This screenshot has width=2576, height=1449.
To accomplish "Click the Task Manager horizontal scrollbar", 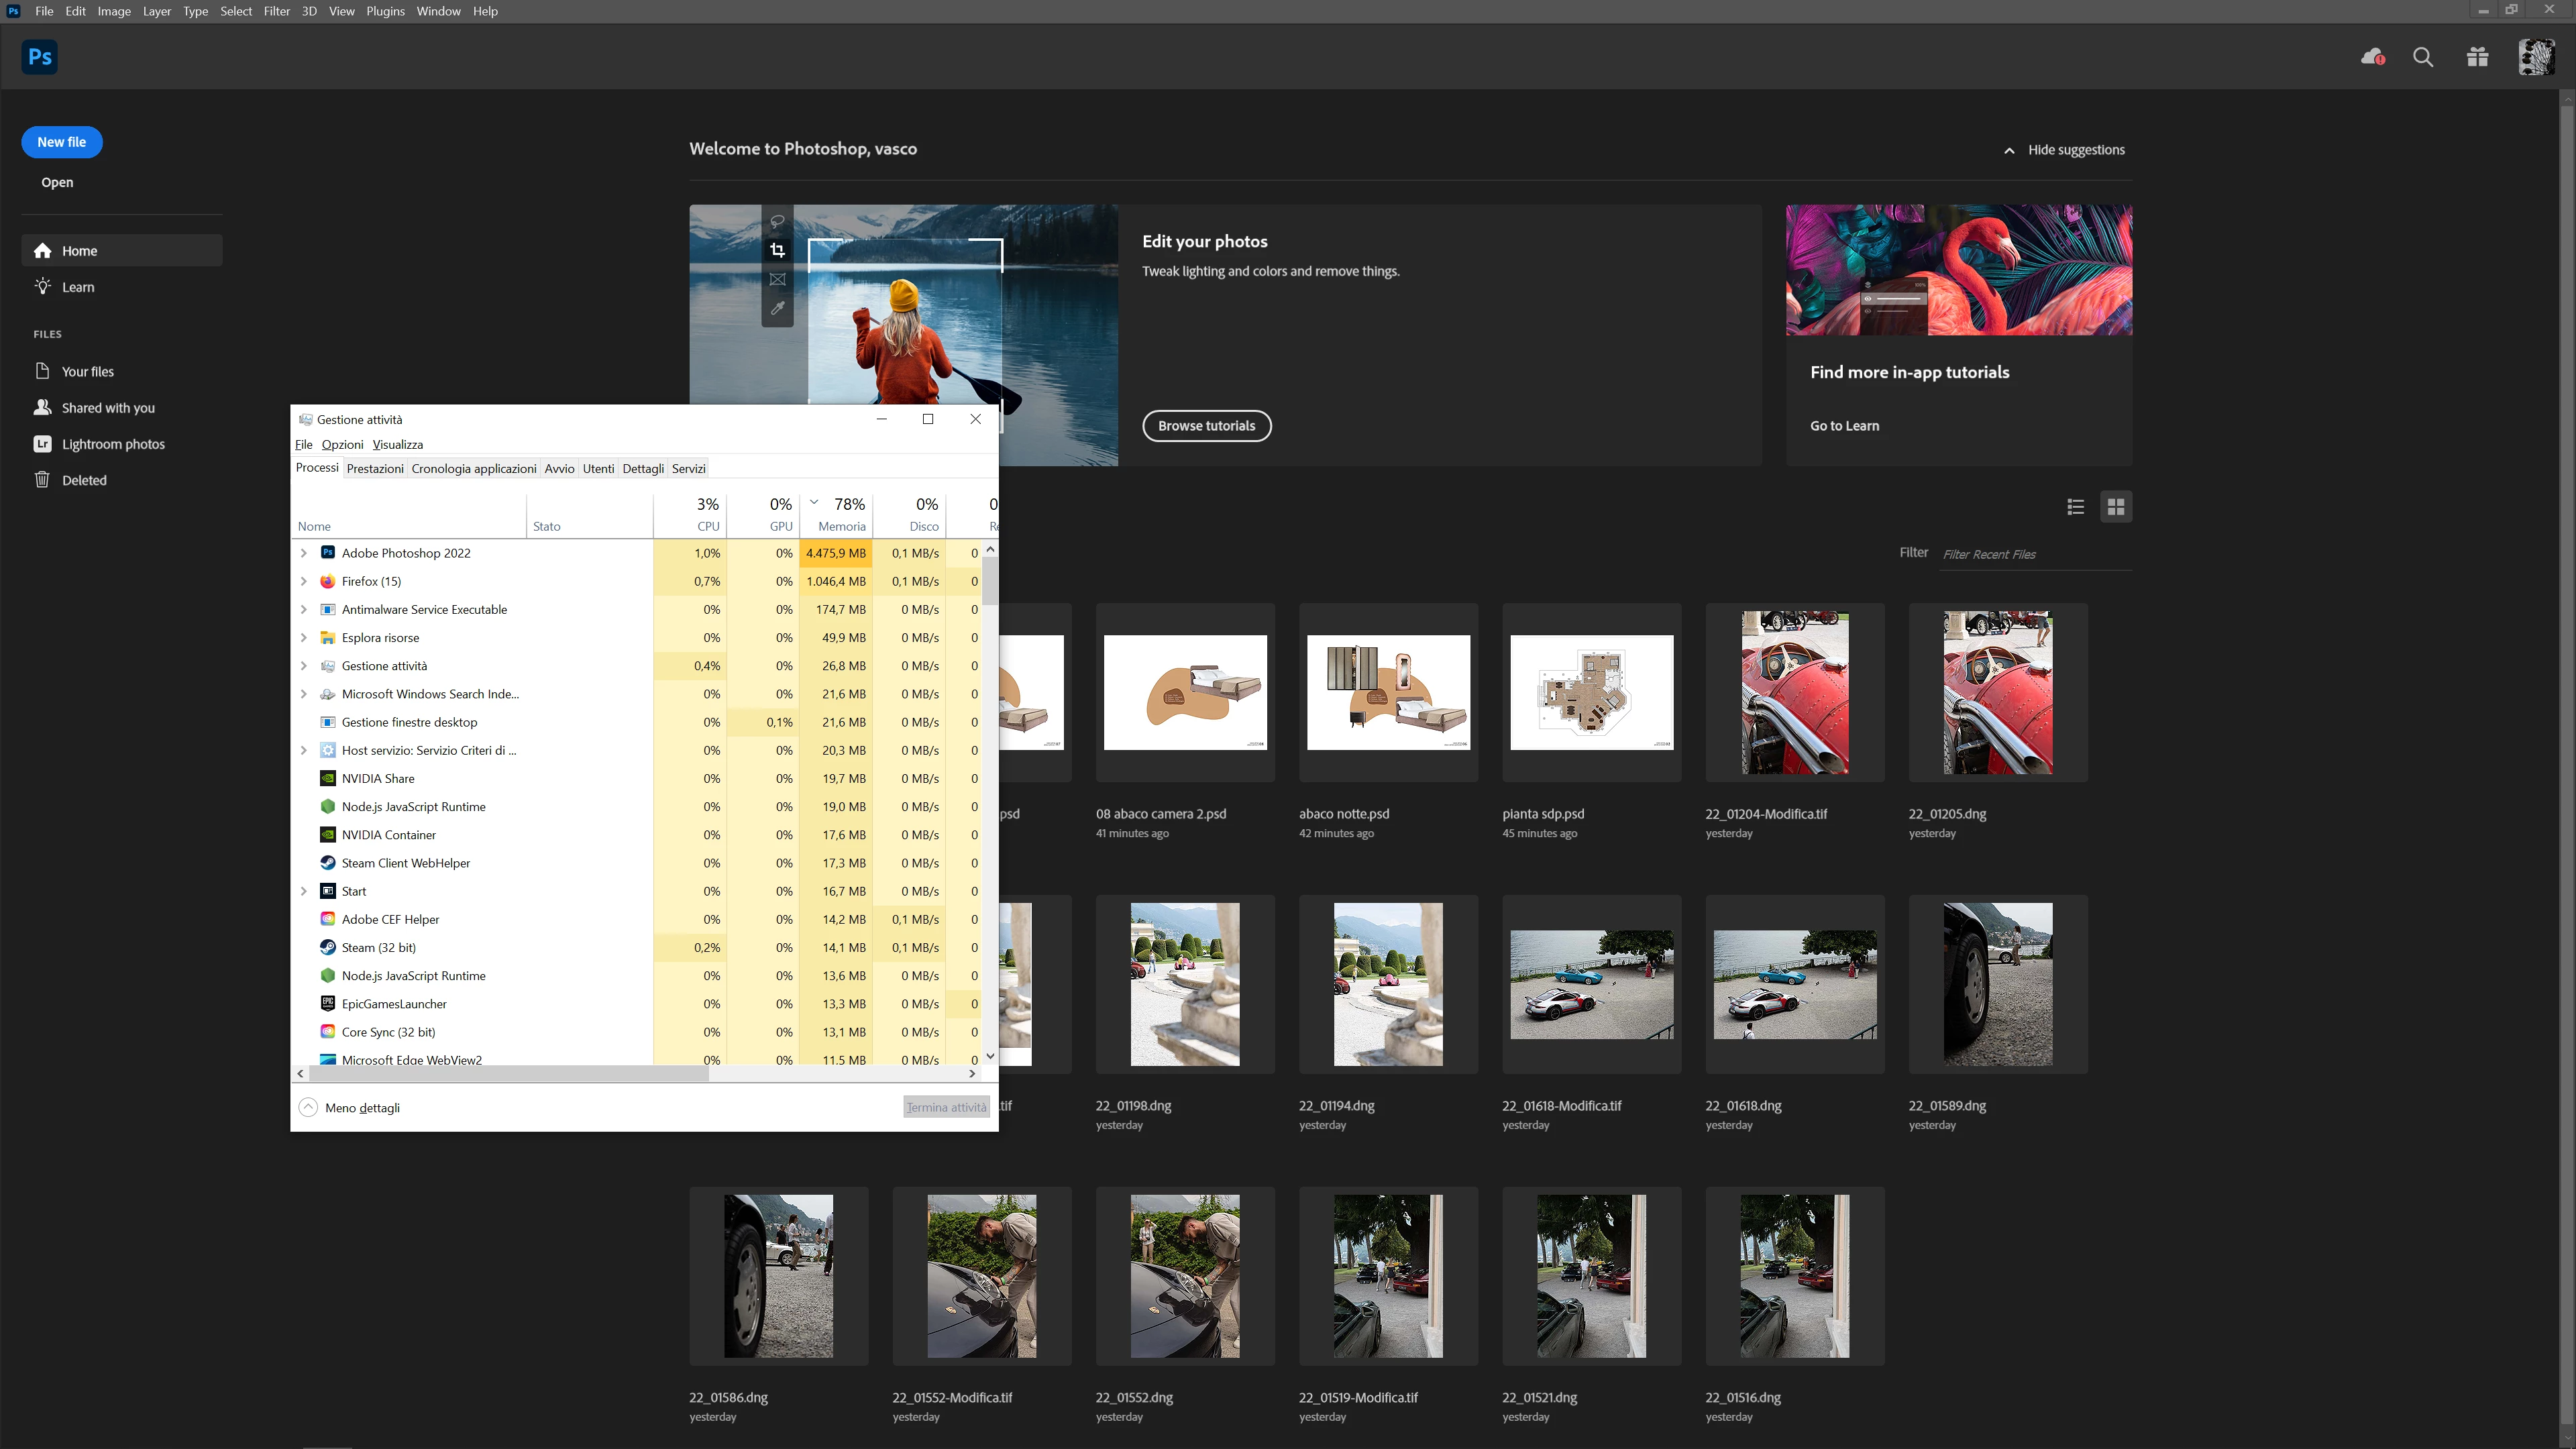I will click(x=508, y=1073).
